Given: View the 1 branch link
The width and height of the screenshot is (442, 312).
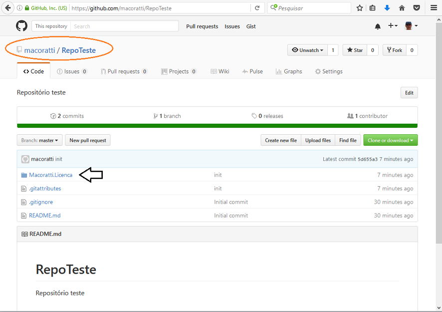Looking at the screenshot, I should (x=167, y=116).
